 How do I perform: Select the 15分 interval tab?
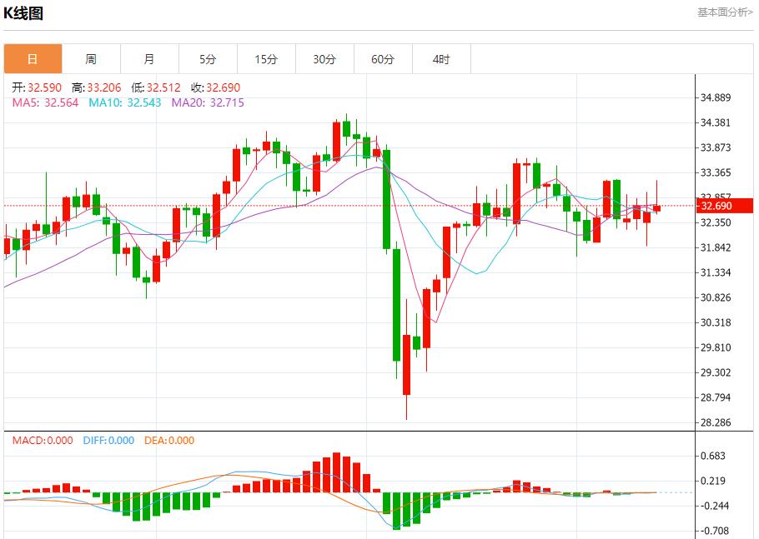click(266, 59)
